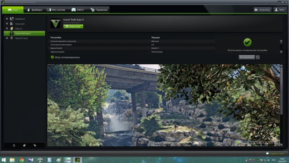Click down arrow of settings table scrollbar
The height and width of the screenshot is (163, 289).
pyautogui.click(x=281, y=52)
